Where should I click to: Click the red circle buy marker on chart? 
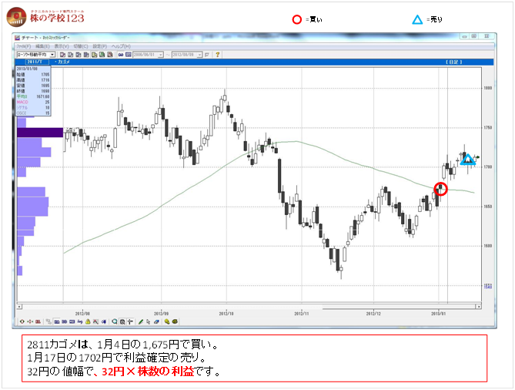[440, 188]
